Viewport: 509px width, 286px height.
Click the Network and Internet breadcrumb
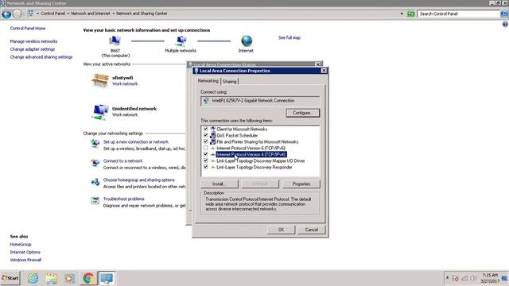91,14
